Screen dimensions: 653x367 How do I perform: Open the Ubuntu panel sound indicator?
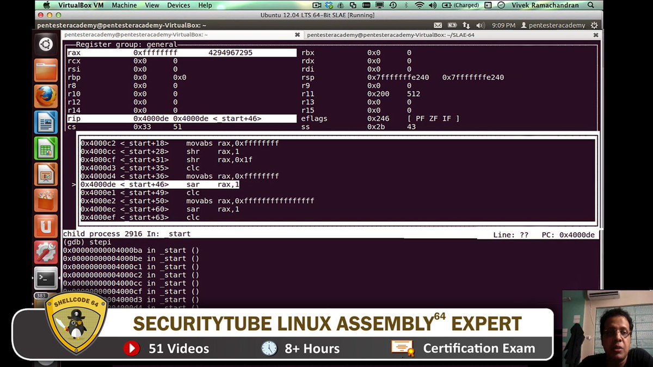point(480,26)
